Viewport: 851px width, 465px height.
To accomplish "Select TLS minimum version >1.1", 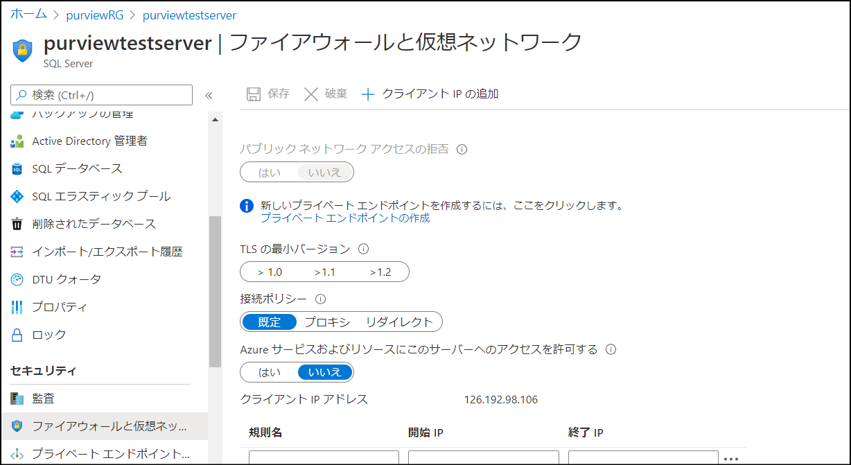I will tap(324, 272).
